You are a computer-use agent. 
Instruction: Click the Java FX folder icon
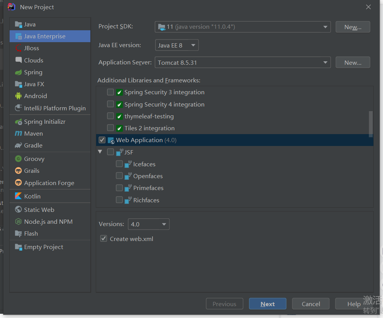tap(18, 84)
